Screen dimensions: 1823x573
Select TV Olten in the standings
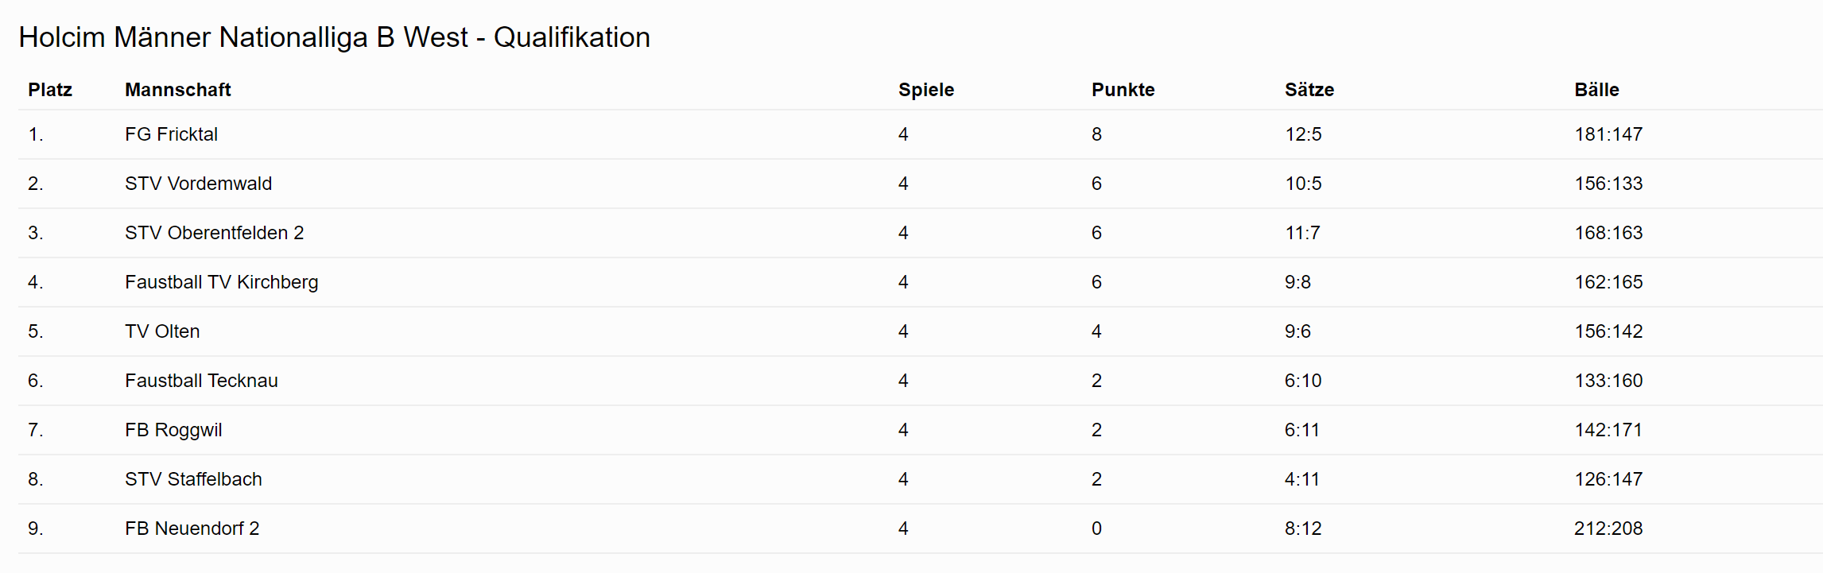tap(162, 331)
